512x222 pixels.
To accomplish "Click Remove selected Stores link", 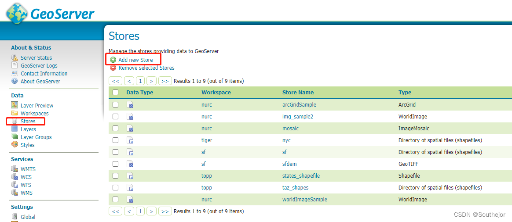I will (x=146, y=68).
